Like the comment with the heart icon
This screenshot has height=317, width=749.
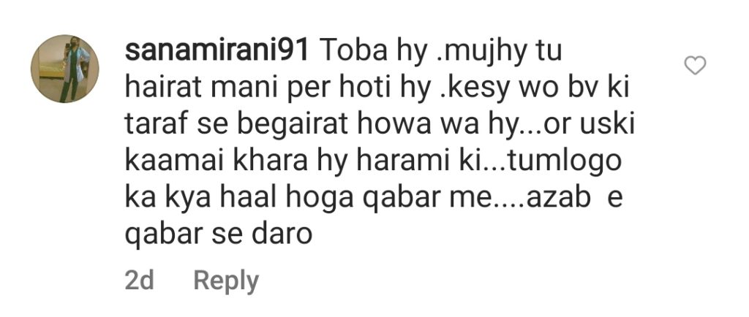pos(695,65)
